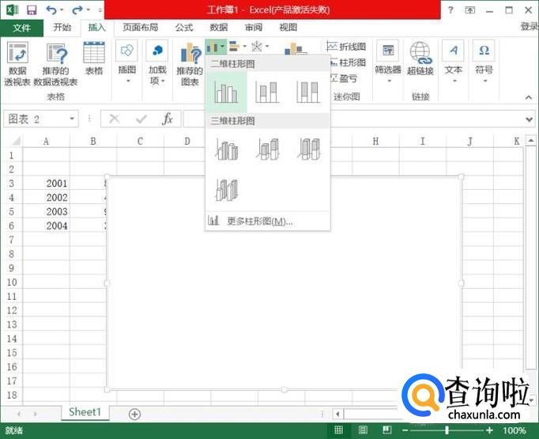Open the 文件 File tab

[x=21, y=28]
